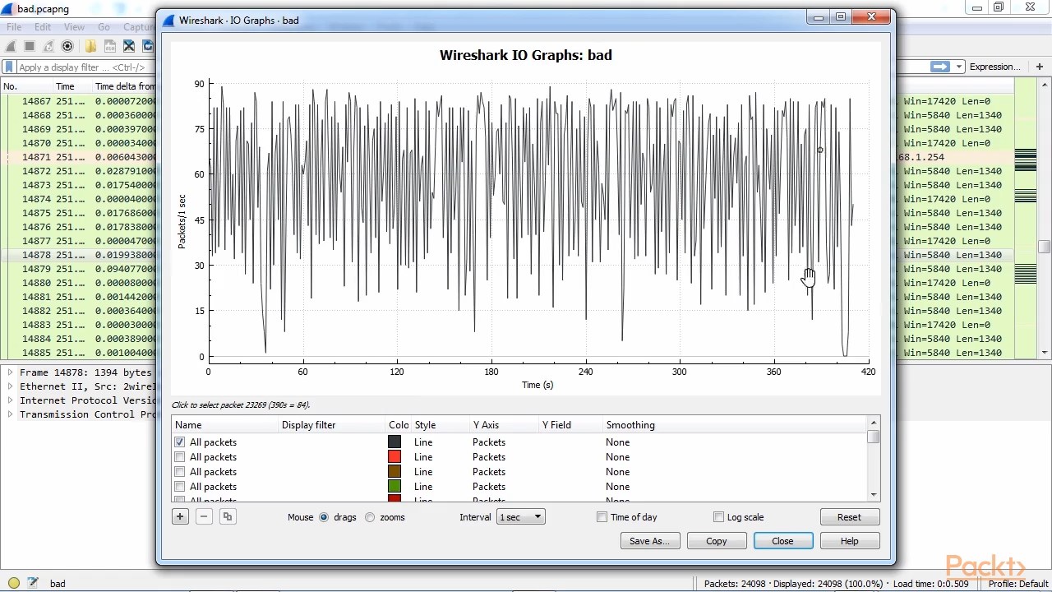Click the minus remove graph button
The height and width of the screenshot is (592, 1052).
(x=204, y=516)
